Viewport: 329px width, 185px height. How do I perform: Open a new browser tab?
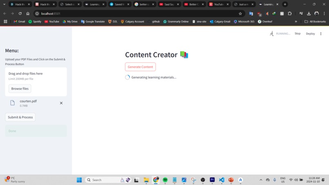click(285, 4)
